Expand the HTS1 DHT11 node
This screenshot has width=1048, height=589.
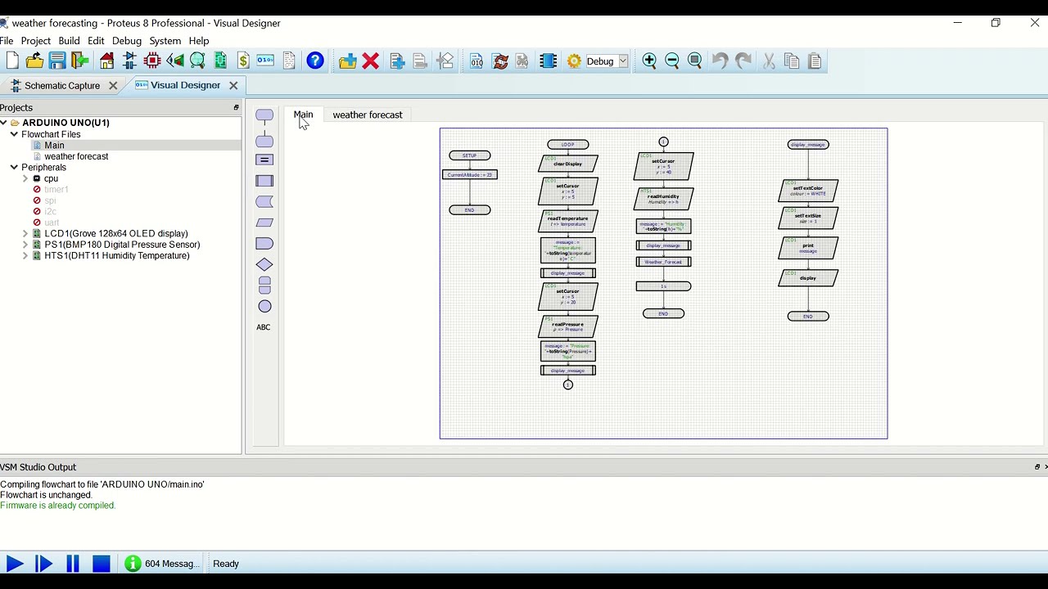click(25, 256)
